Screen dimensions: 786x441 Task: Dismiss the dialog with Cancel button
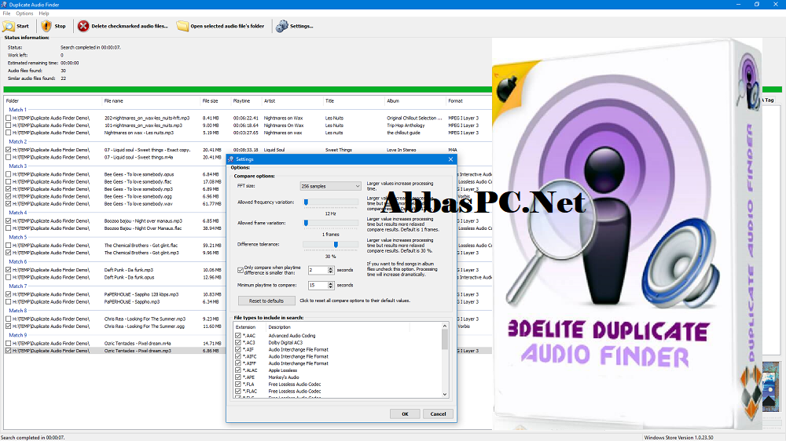438,414
